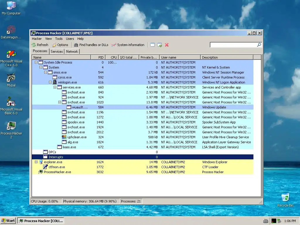Collapse the System Idle Process node

(36, 62)
